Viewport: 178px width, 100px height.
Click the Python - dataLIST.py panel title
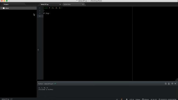point(46,84)
